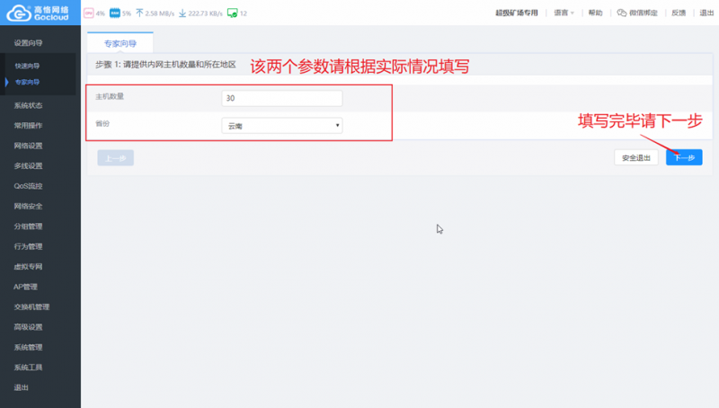Expand the 设置向导 sidebar section
The width and height of the screenshot is (719, 408).
29,43
